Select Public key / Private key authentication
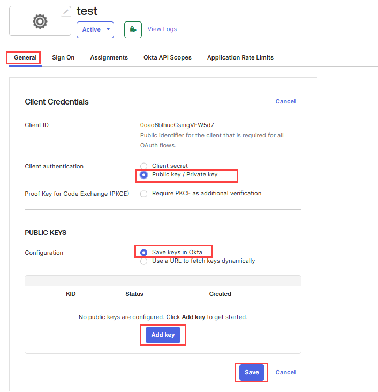The width and height of the screenshot is (378, 392). (x=143, y=175)
